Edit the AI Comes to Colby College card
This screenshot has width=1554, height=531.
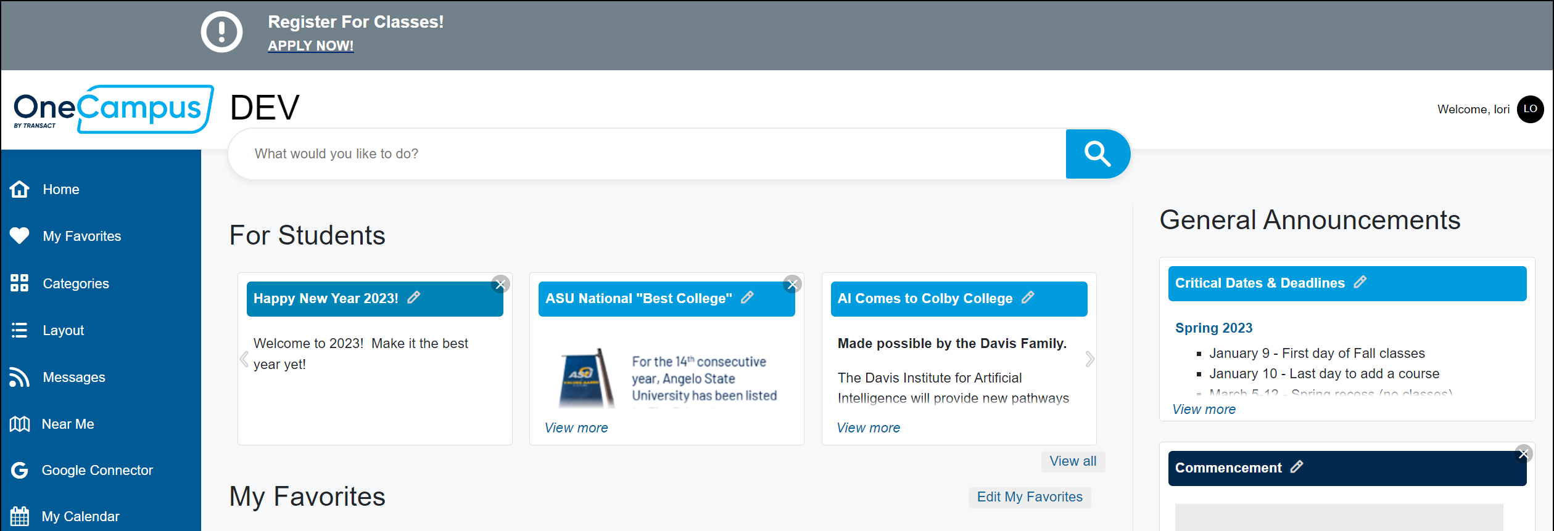1028,298
